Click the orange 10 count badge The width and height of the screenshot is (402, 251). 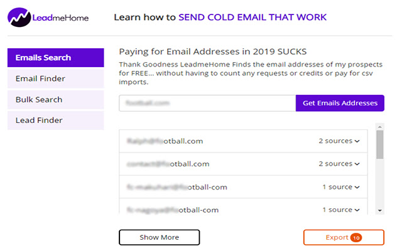click(356, 238)
